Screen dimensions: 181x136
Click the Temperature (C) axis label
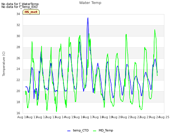(x=4, y=64)
